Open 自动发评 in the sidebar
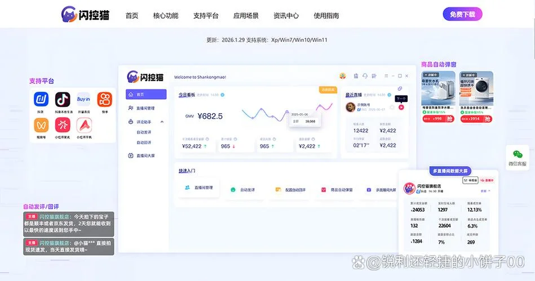The height and width of the screenshot is (281, 535). [144, 132]
